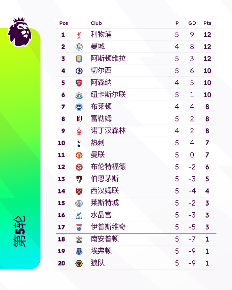Image resolution: width=232 pixels, height=290 pixels.
Task: Click the Newcastle United club crest
Action: click(79, 95)
